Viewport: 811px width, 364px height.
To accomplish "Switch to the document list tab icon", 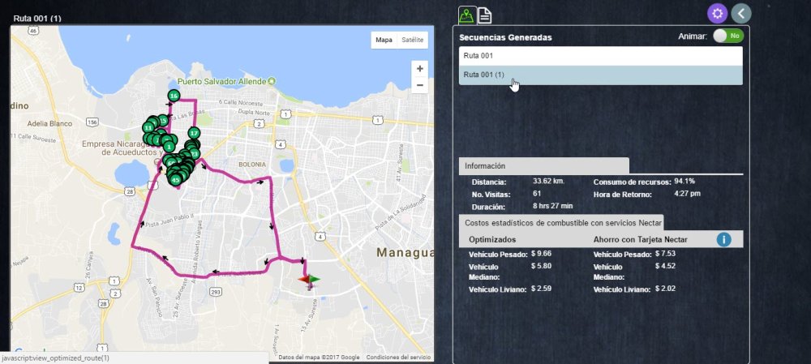I will point(484,15).
